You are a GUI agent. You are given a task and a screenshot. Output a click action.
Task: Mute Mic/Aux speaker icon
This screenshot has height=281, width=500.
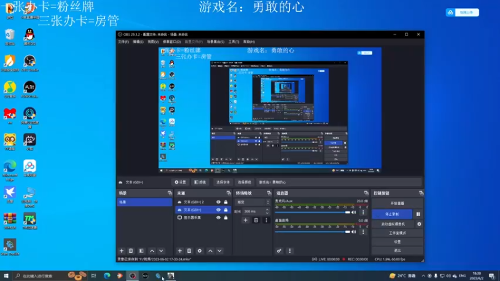[354, 212]
